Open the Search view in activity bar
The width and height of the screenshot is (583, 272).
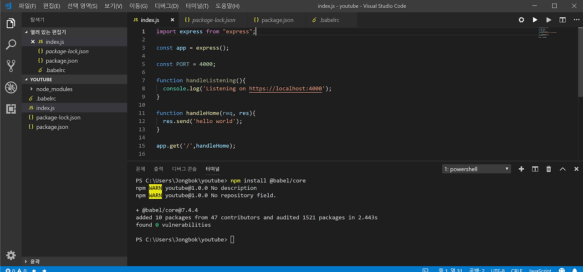point(11,45)
